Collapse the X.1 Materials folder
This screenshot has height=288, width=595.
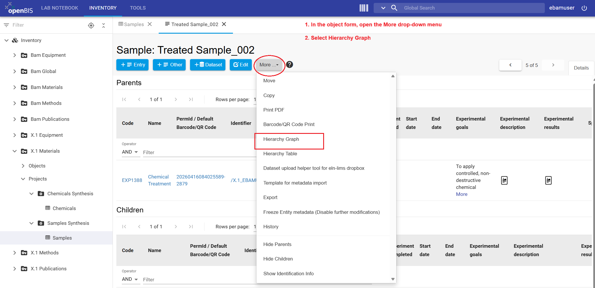click(15, 151)
